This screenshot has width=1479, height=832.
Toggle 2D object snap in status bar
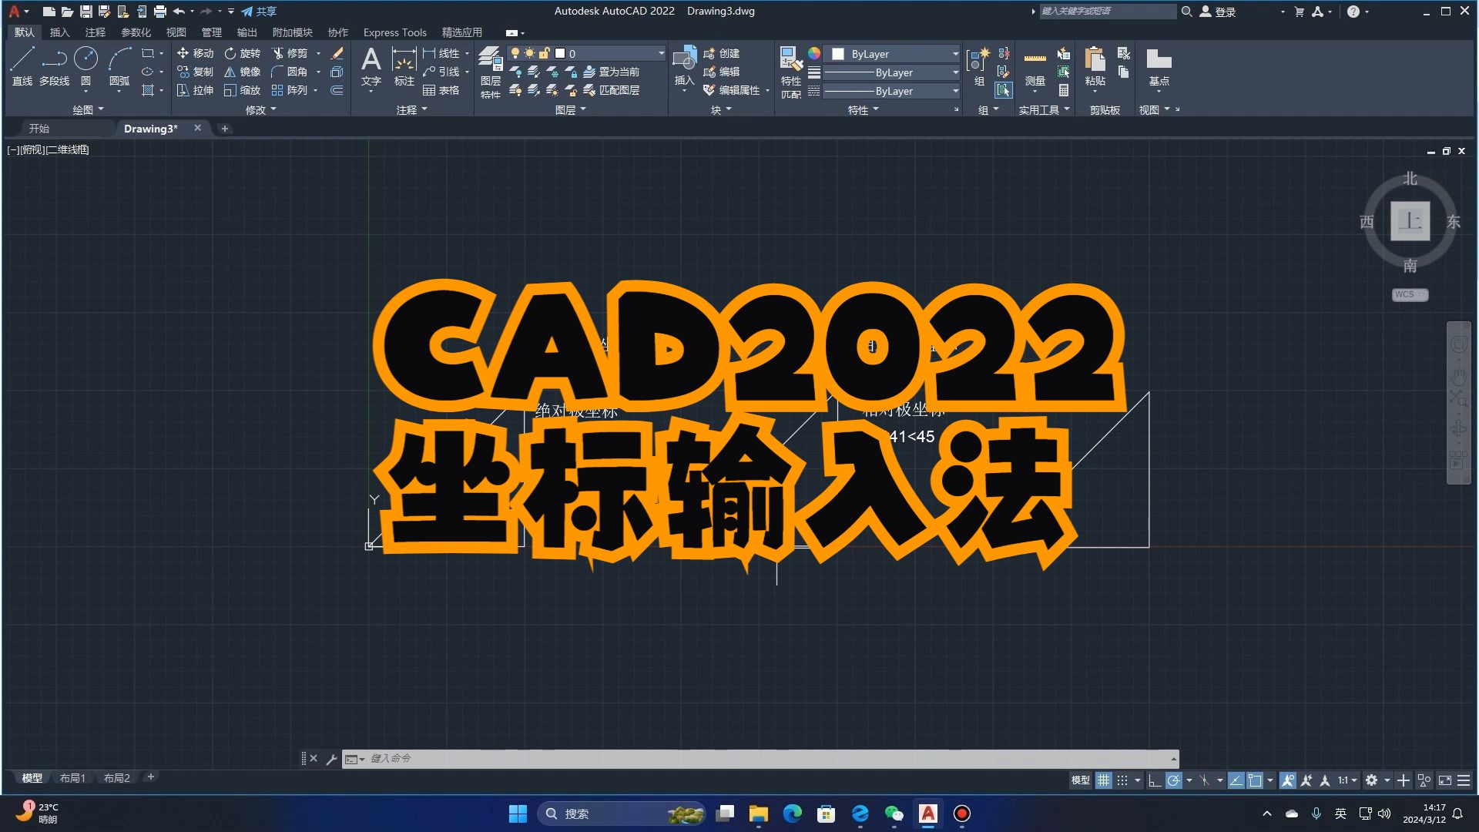click(x=1256, y=780)
